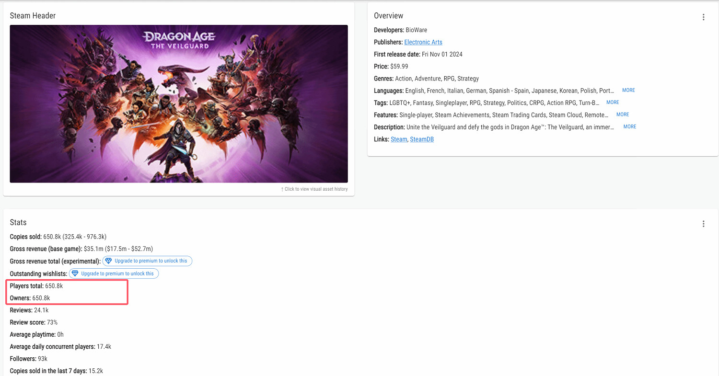This screenshot has height=376, width=719.
Task: Expand the Tags list with MORE
Action: tap(612, 103)
